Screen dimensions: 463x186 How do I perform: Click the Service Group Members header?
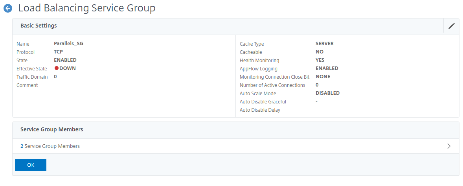point(51,129)
